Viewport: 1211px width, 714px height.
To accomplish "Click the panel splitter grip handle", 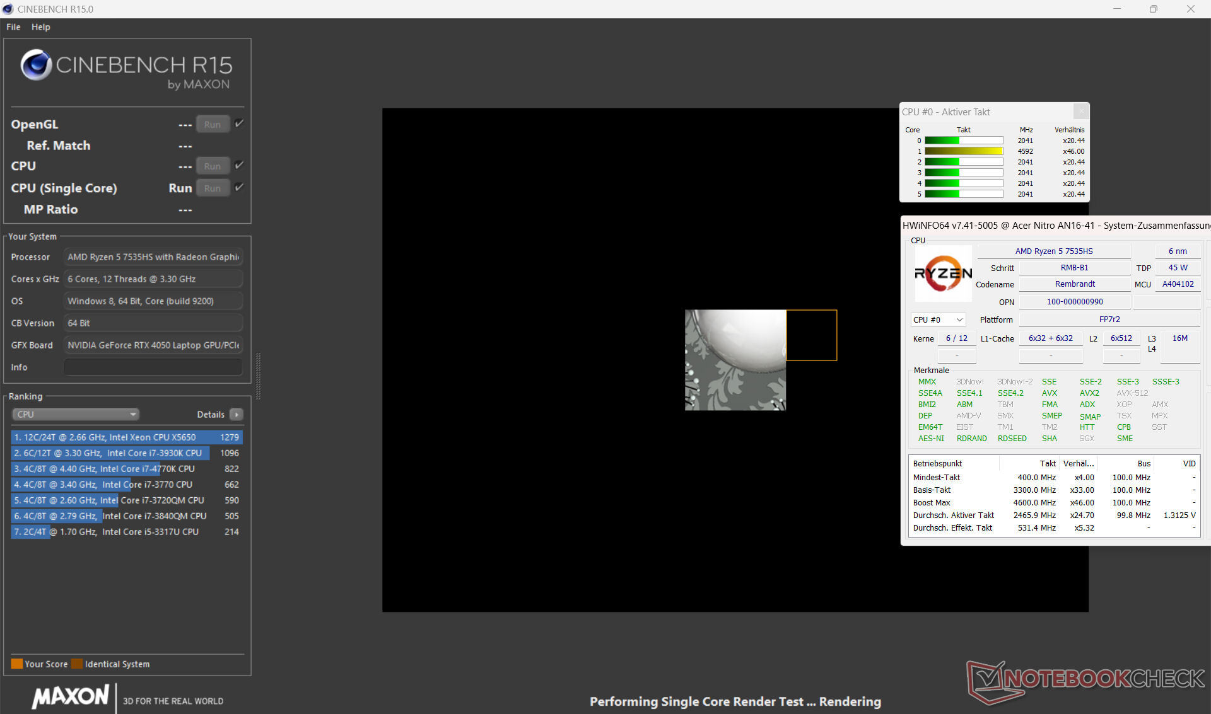I will [x=258, y=376].
